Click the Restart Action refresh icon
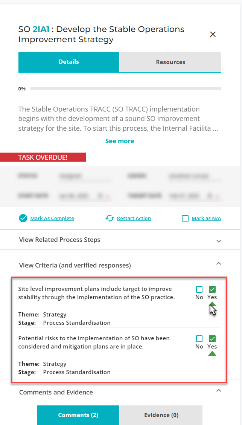Image resolution: width=242 pixels, height=425 pixels. click(110, 218)
